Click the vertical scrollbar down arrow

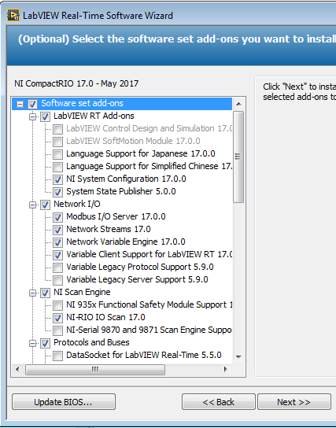(238, 356)
